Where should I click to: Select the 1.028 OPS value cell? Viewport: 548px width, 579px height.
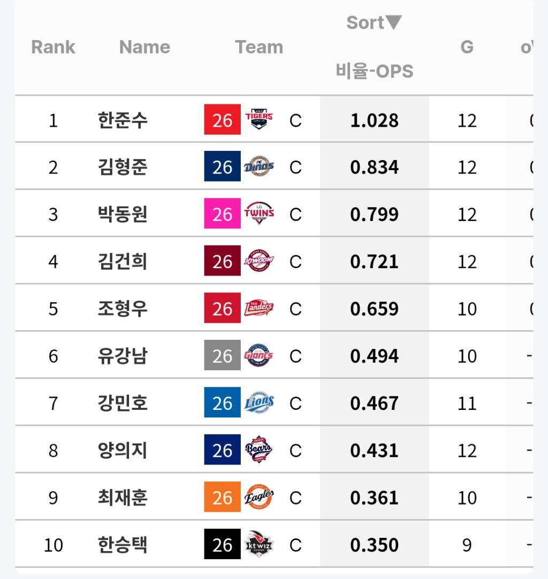click(375, 120)
